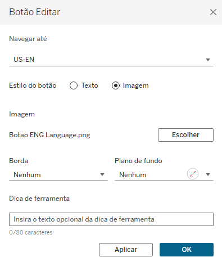Open the Navegar até US-EN dropdown

(x=111, y=60)
